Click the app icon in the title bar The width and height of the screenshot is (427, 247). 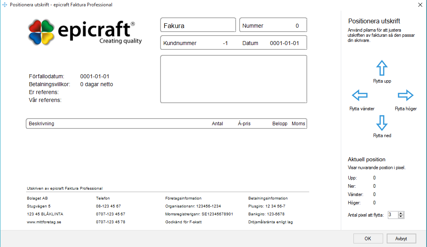[x=5, y=5]
